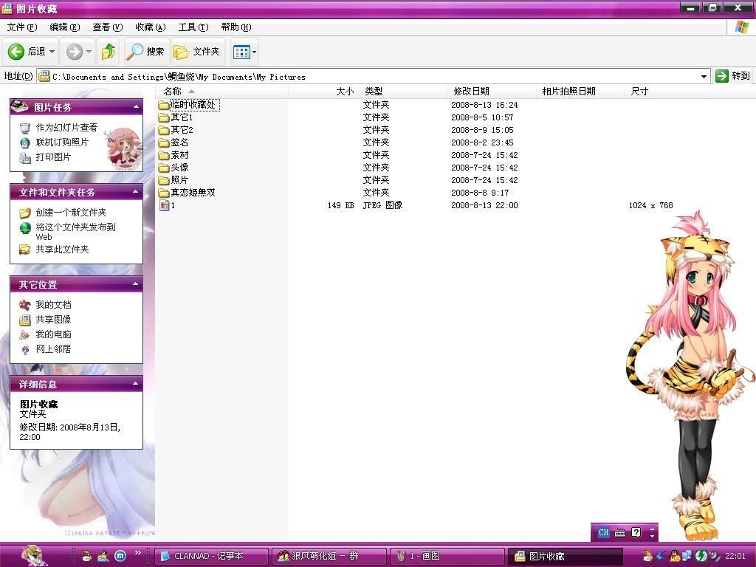Collapse the 其它位置 panel
This screenshot has width=756, height=567.
[136, 284]
